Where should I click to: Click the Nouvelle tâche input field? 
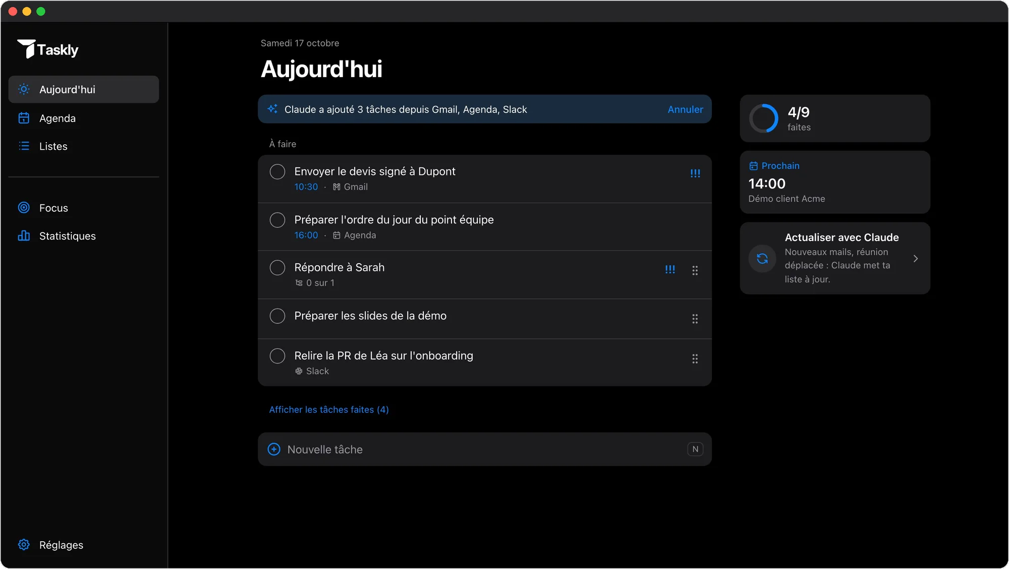point(485,449)
